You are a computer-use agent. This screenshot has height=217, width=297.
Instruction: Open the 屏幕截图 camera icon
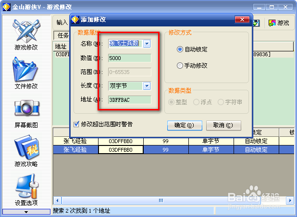click(27, 108)
